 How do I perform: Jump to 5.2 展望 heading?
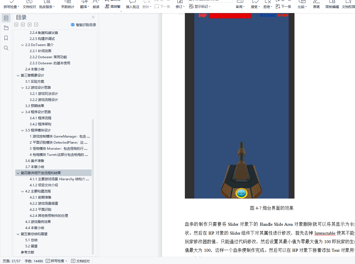pyautogui.click(x=31, y=246)
